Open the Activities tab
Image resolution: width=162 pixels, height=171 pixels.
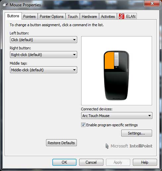pyautogui.click(x=108, y=17)
